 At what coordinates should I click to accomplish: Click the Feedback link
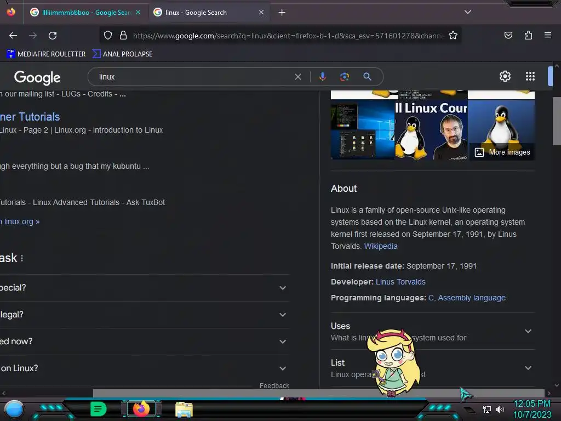tap(274, 385)
